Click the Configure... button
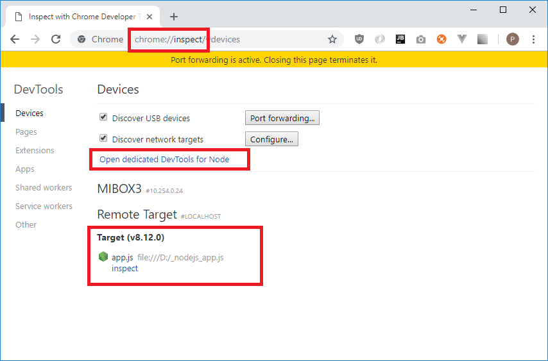The image size is (548, 361). tap(271, 139)
